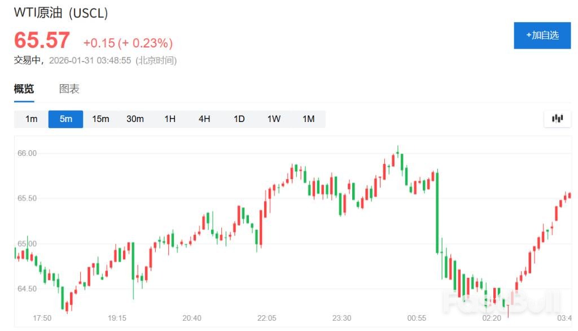578x331 pixels.
Task: Pick the 1M monthly interval
Action: pos(308,119)
